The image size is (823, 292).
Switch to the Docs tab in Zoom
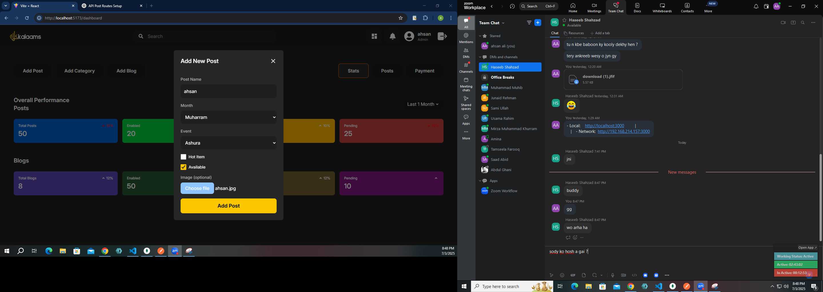tap(637, 8)
